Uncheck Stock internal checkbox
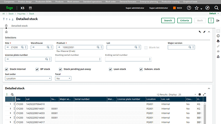221x124 pixels. pyautogui.click(x=6, y=69)
